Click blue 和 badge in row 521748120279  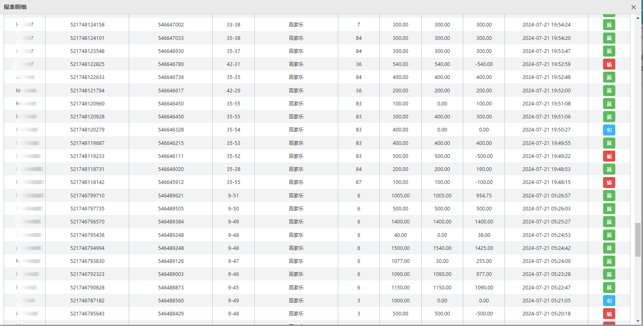pyautogui.click(x=609, y=130)
